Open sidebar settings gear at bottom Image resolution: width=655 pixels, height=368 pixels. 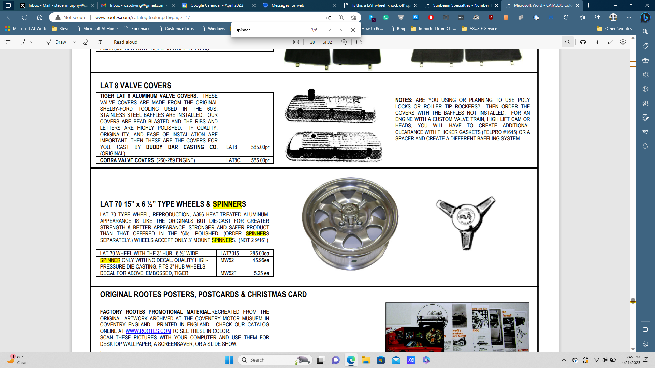tap(645, 344)
